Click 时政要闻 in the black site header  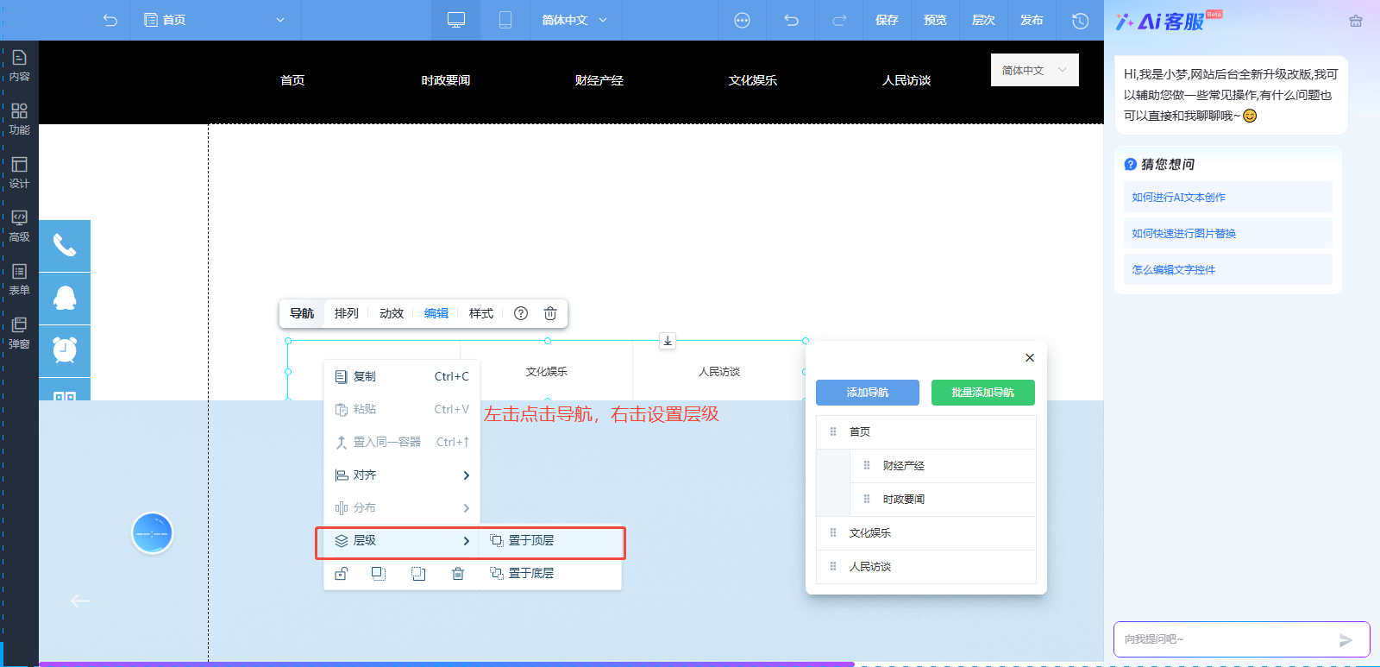tap(446, 80)
